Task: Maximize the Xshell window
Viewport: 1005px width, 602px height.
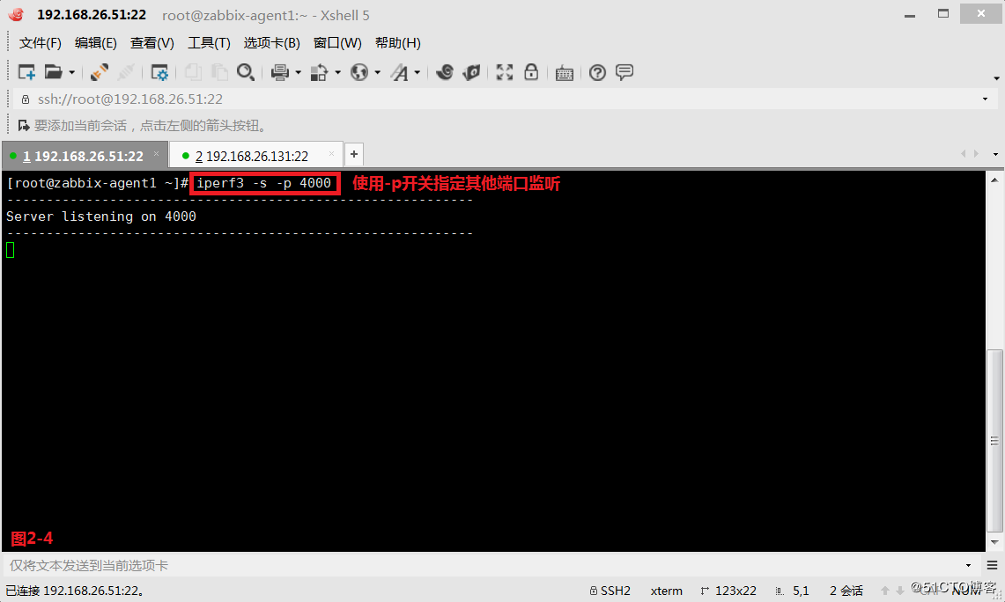Action: [x=942, y=13]
